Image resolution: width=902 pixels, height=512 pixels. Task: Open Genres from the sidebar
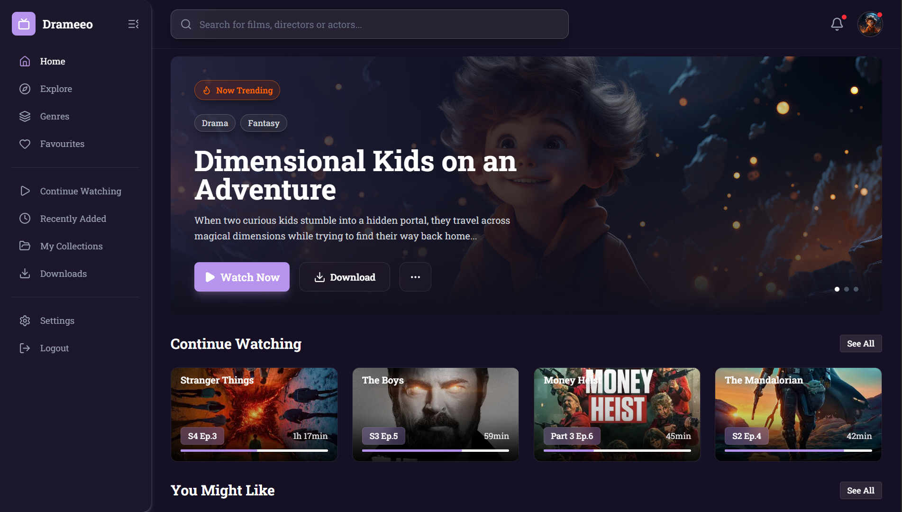(x=55, y=117)
